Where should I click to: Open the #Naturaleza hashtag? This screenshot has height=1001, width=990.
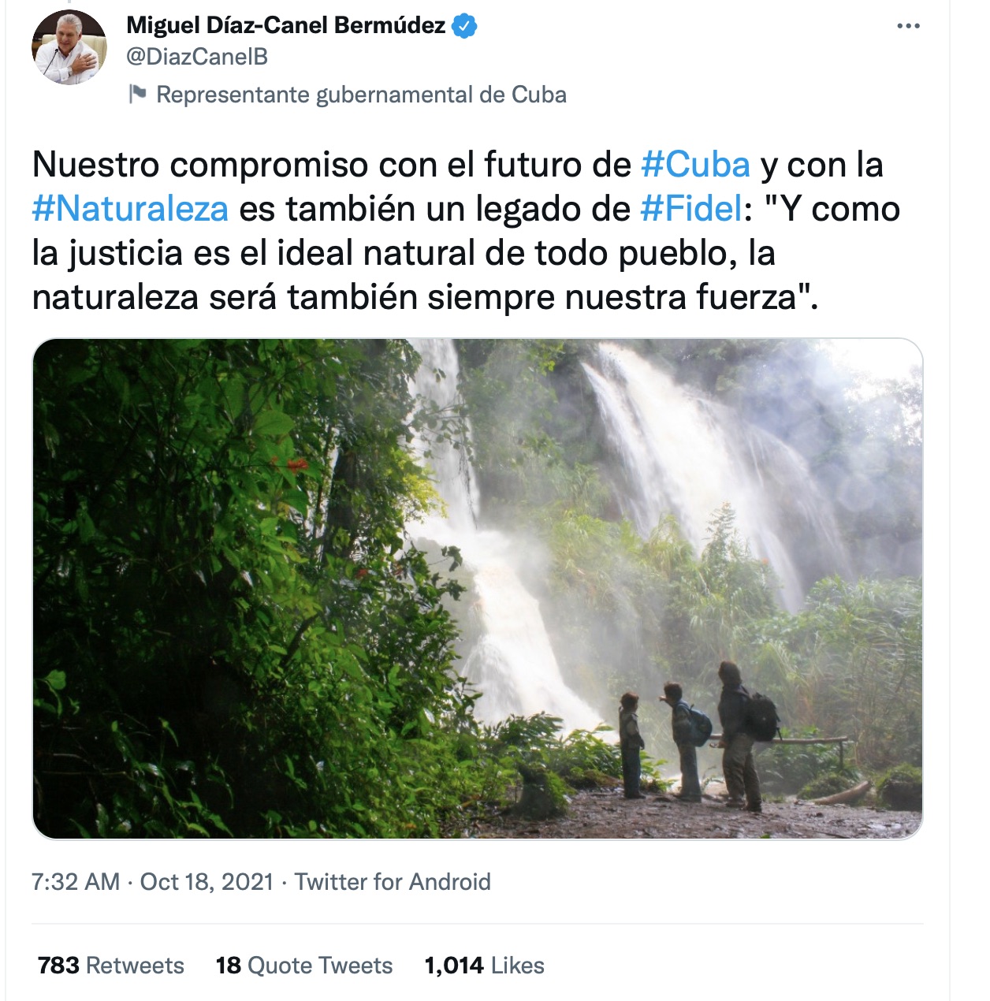coord(130,209)
